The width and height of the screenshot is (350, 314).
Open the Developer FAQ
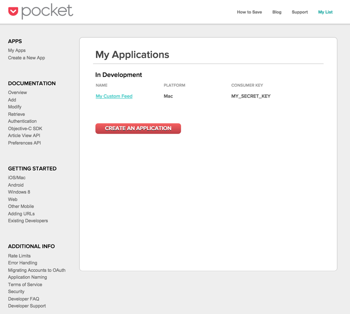point(24,299)
